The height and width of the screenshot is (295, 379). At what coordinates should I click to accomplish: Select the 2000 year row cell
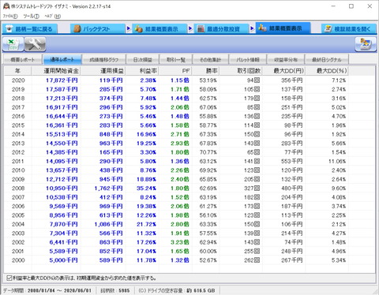(x=18, y=260)
